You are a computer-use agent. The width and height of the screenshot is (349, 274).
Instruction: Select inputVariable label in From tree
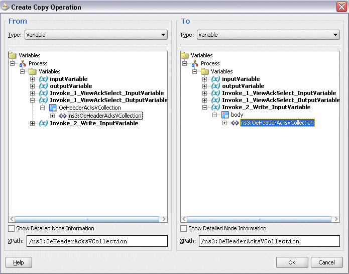[x=69, y=79]
